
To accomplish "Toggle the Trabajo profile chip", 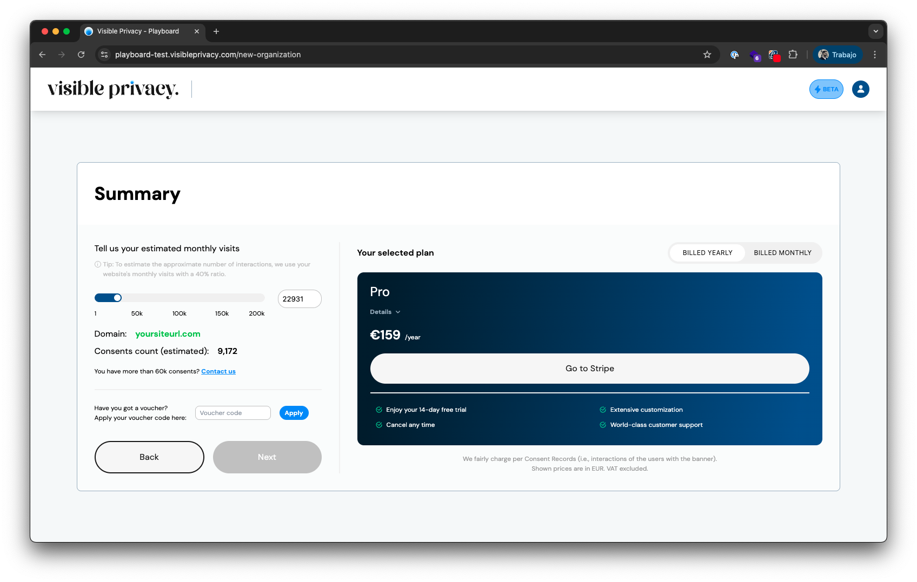I will click(838, 55).
